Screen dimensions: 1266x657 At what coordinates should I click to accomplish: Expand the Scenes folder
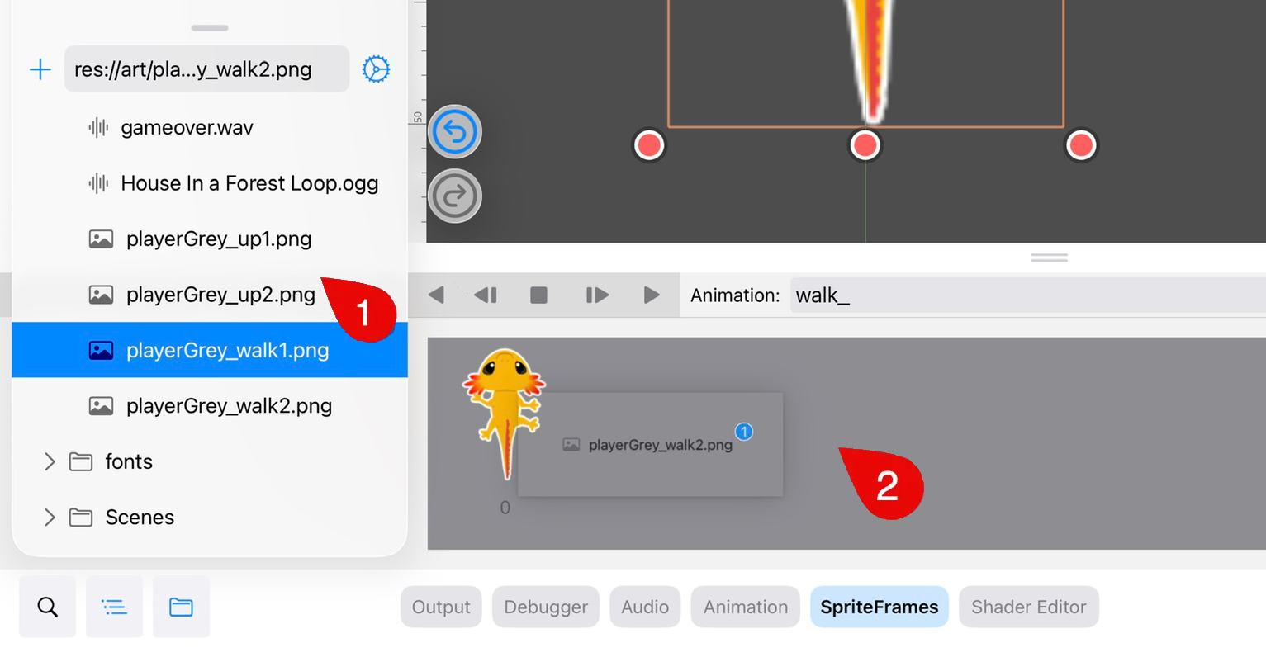click(x=50, y=518)
